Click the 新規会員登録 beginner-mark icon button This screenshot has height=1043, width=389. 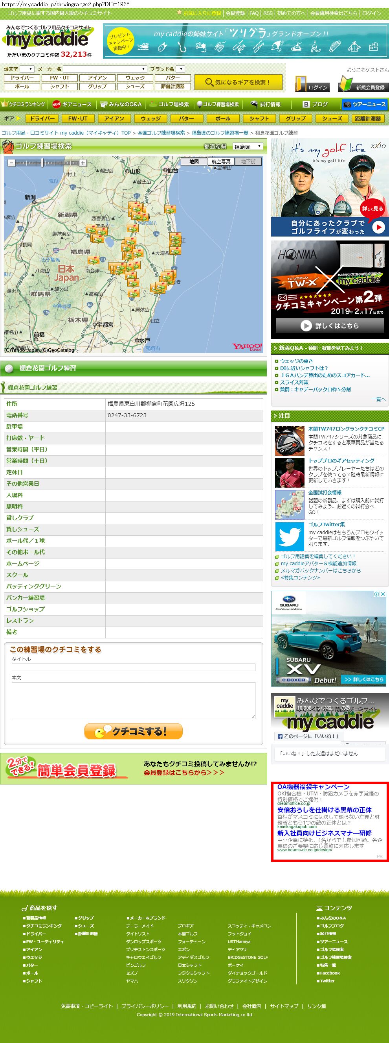[x=363, y=84]
